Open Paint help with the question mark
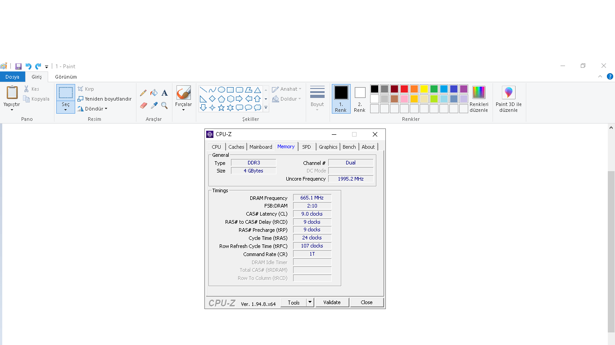This screenshot has width=615, height=345. click(x=610, y=77)
